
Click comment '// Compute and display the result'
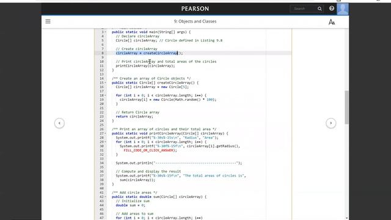click(148, 171)
